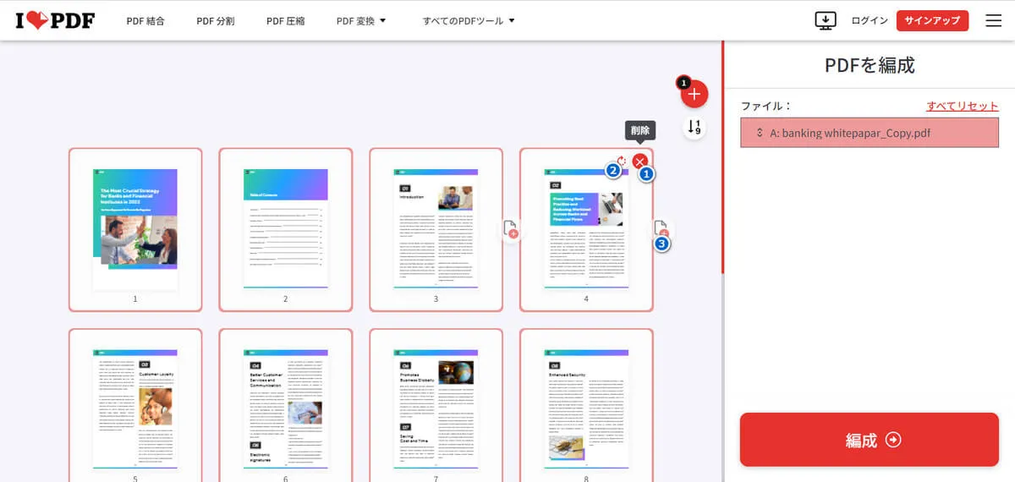
Task: Delete page 4 with the red X
Action: point(640,161)
